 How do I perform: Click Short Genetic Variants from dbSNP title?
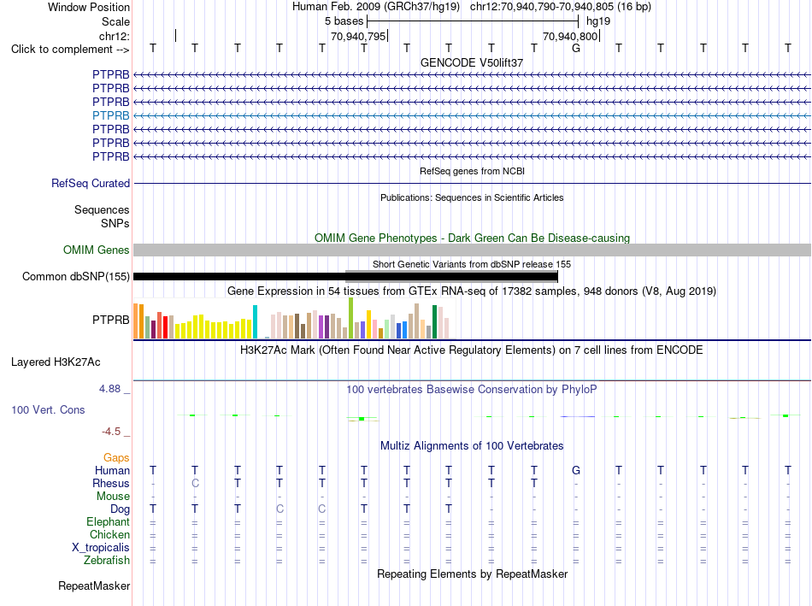(x=472, y=264)
